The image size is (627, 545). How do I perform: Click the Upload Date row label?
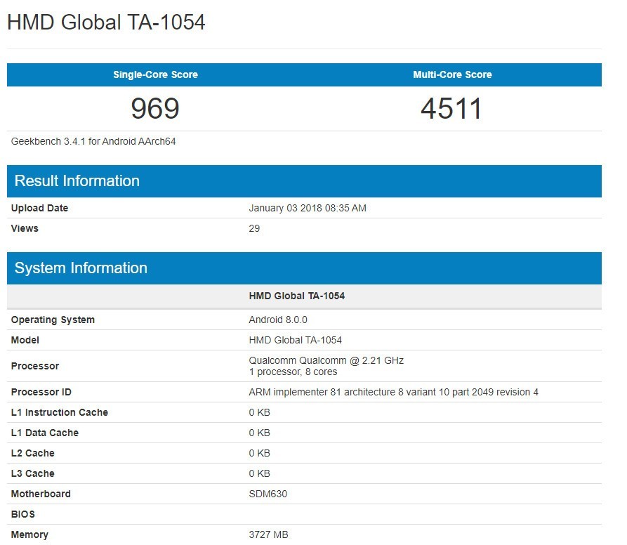click(x=40, y=208)
